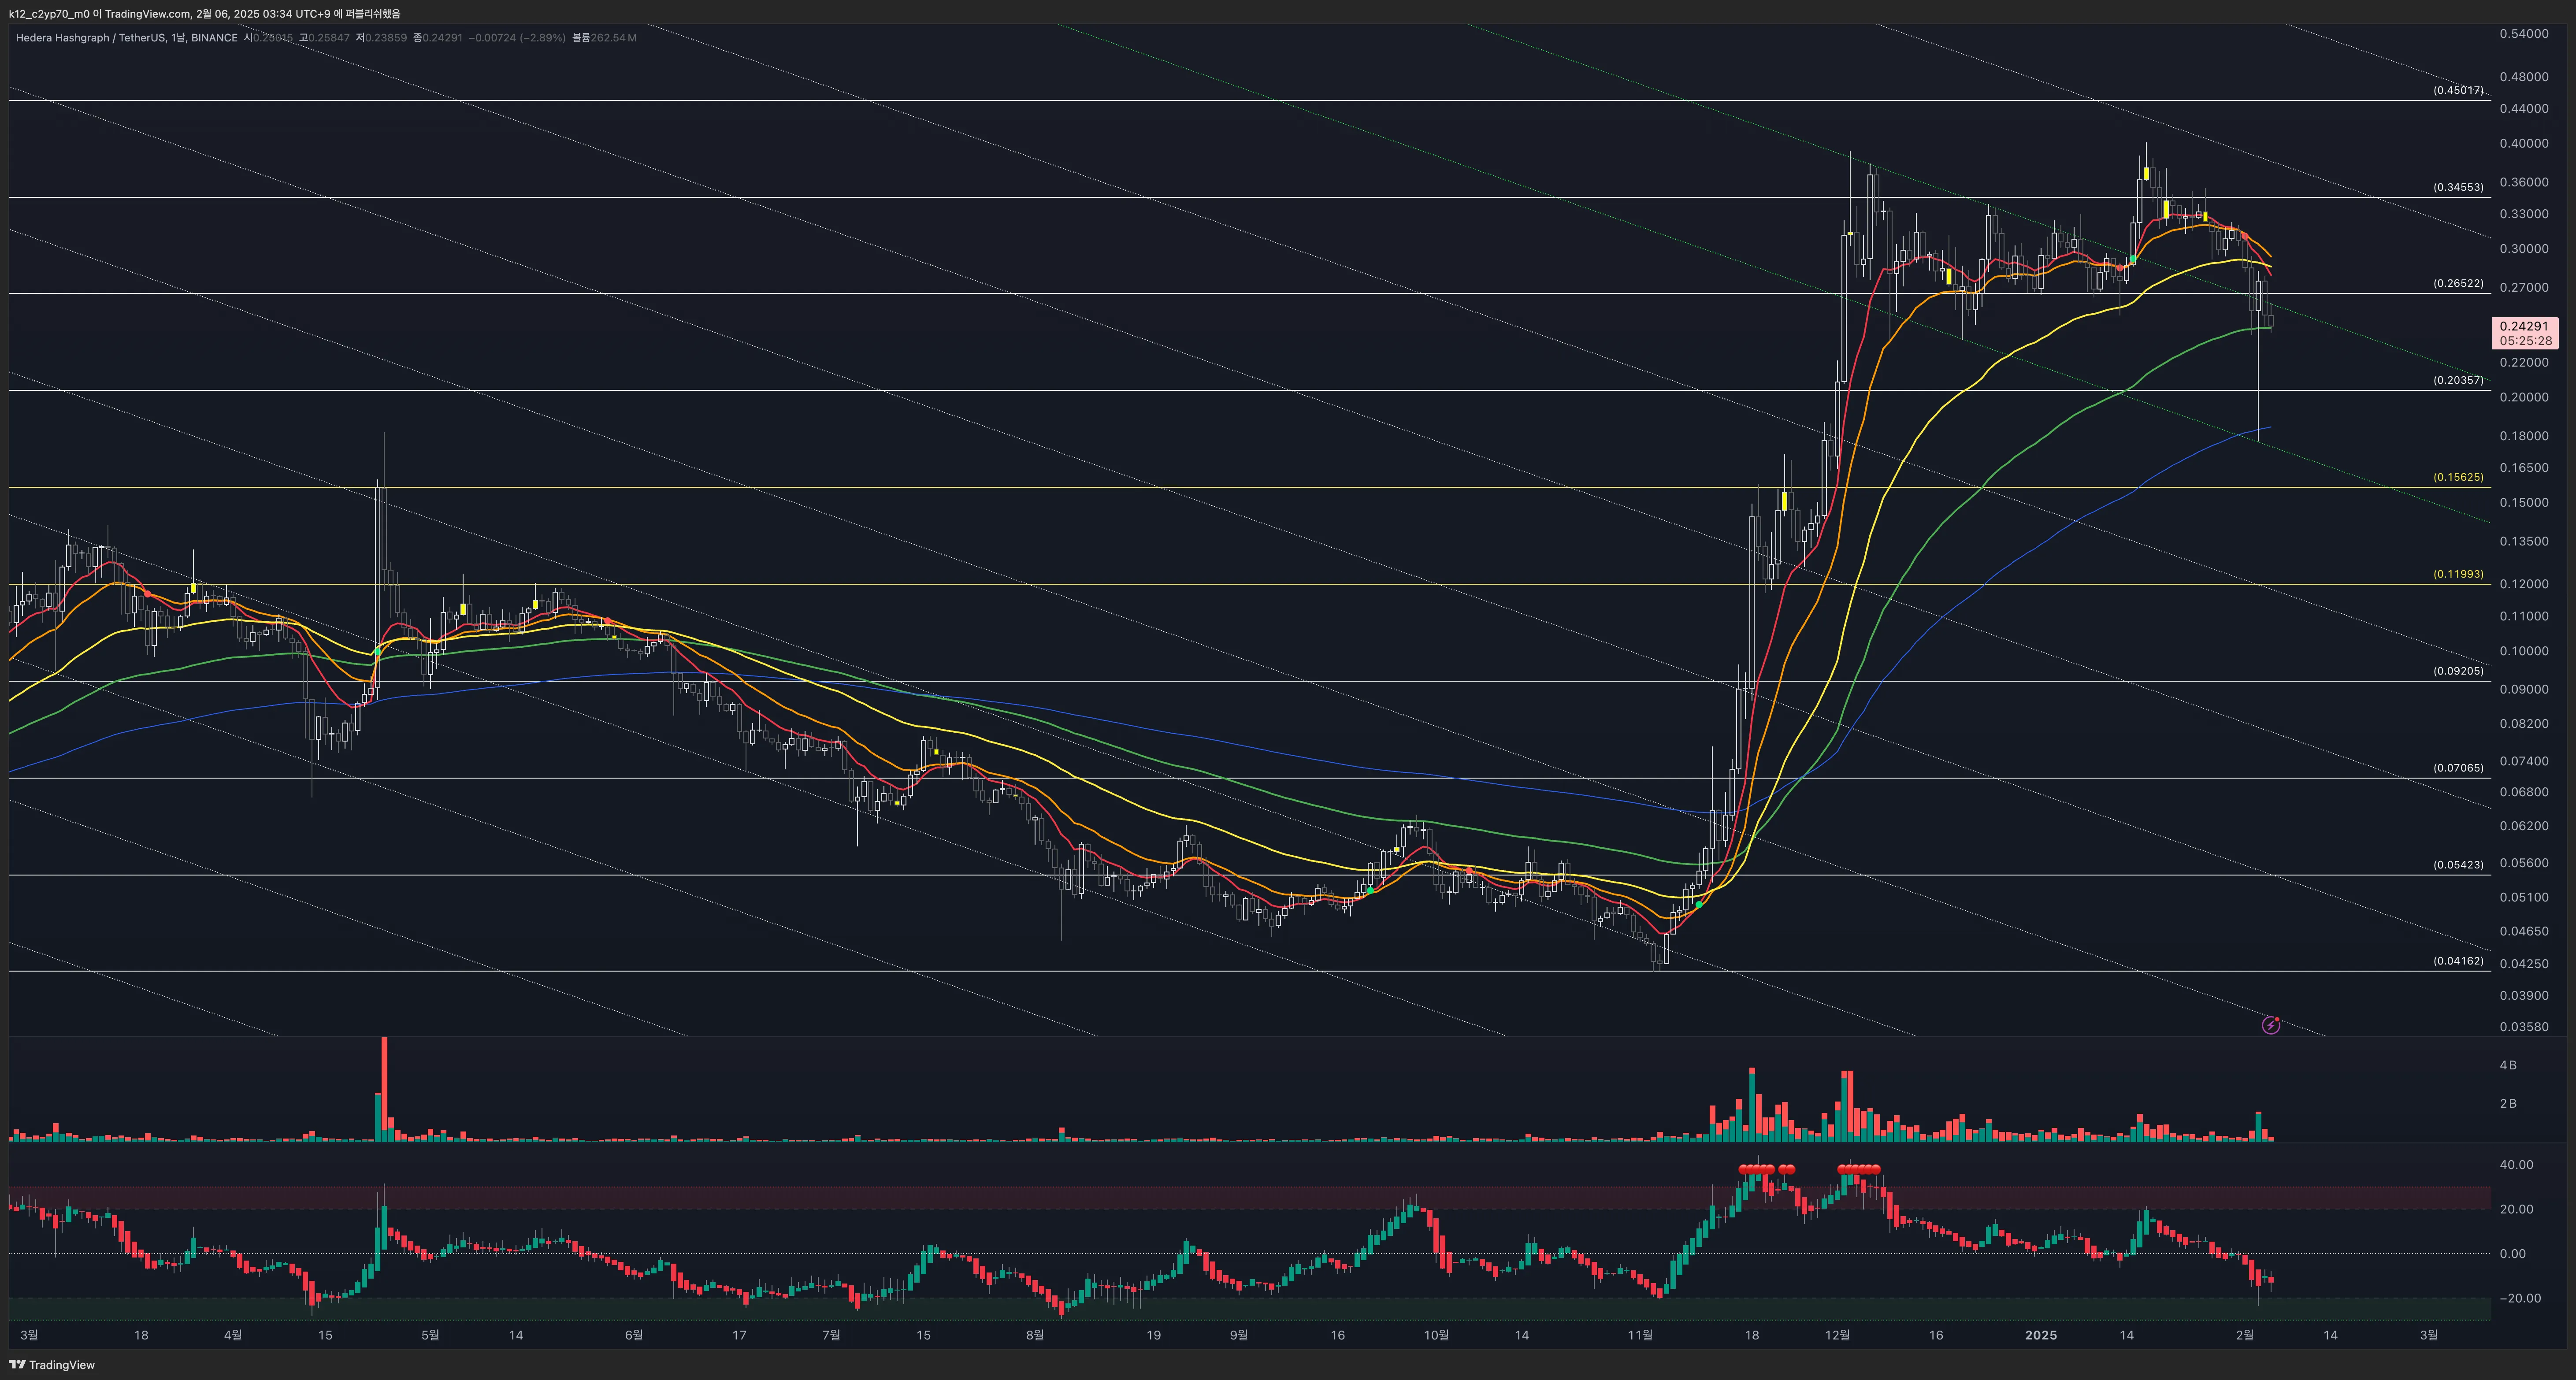Click the 0.03580 price axis label
2576x1380 pixels.
point(2524,1028)
